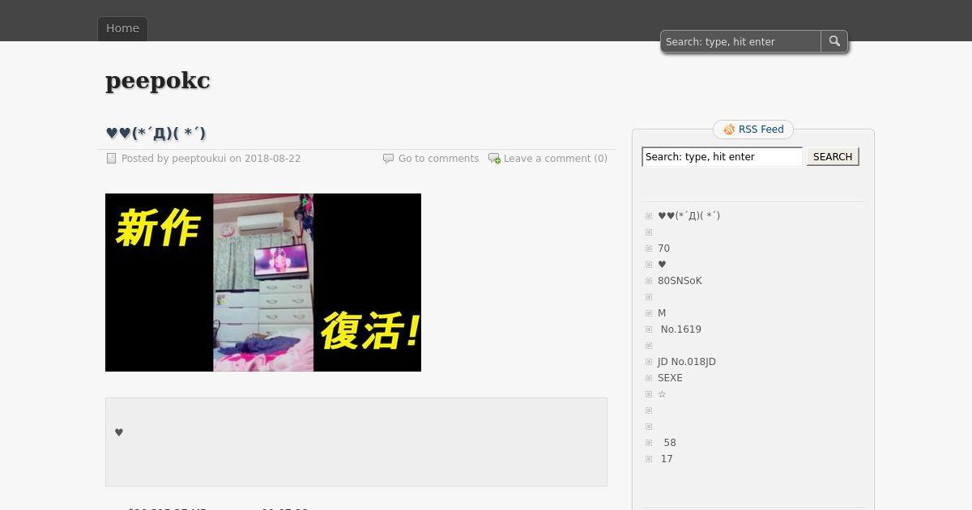Focus the header search field

741,41
